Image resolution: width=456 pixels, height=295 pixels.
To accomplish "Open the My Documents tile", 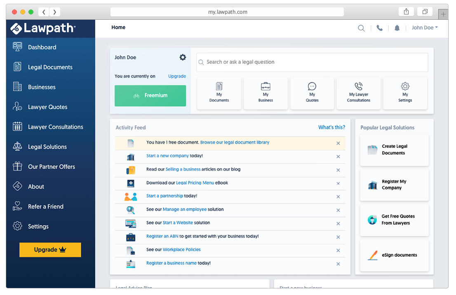I will pos(219,93).
